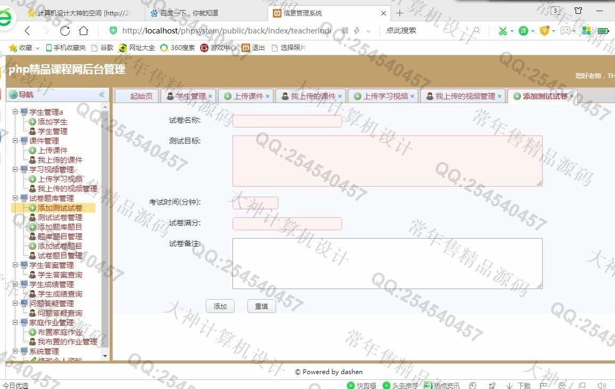This screenshot has width=615, height=389.
Task: Click the 重填 reset button
Action: (x=262, y=306)
